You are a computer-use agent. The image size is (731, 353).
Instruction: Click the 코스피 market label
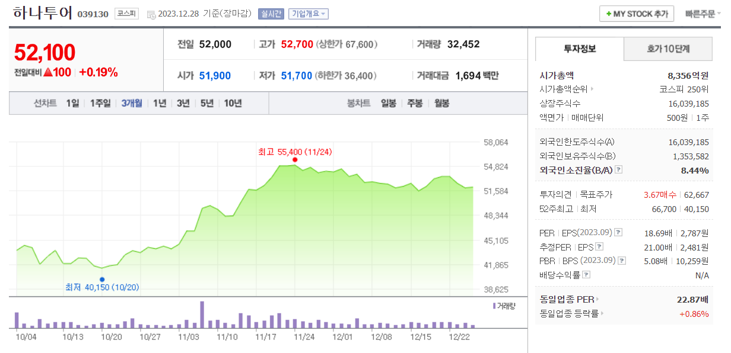[126, 14]
